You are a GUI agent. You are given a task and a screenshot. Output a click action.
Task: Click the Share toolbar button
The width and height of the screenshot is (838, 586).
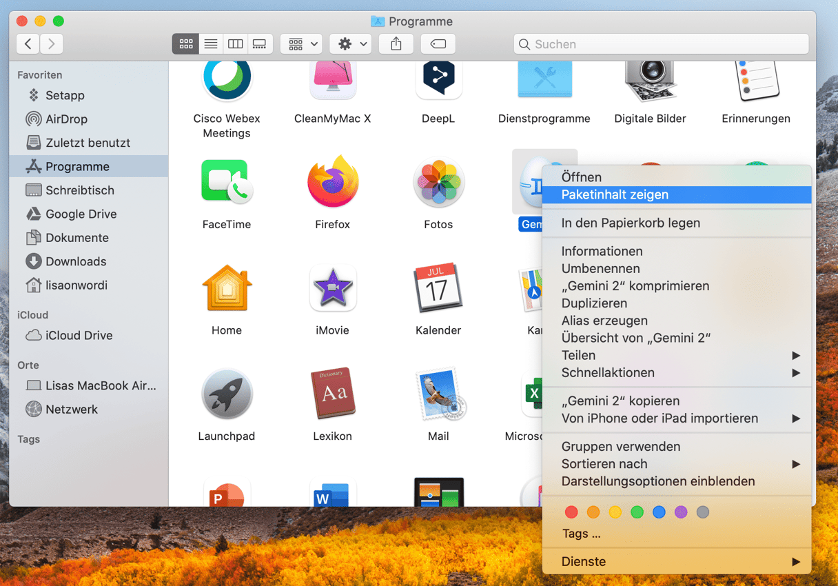click(x=396, y=44)
